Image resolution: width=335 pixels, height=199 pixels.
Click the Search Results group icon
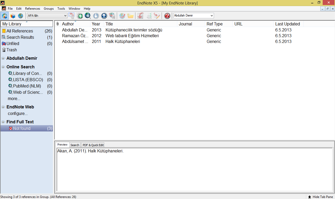(x=4, y=37)
